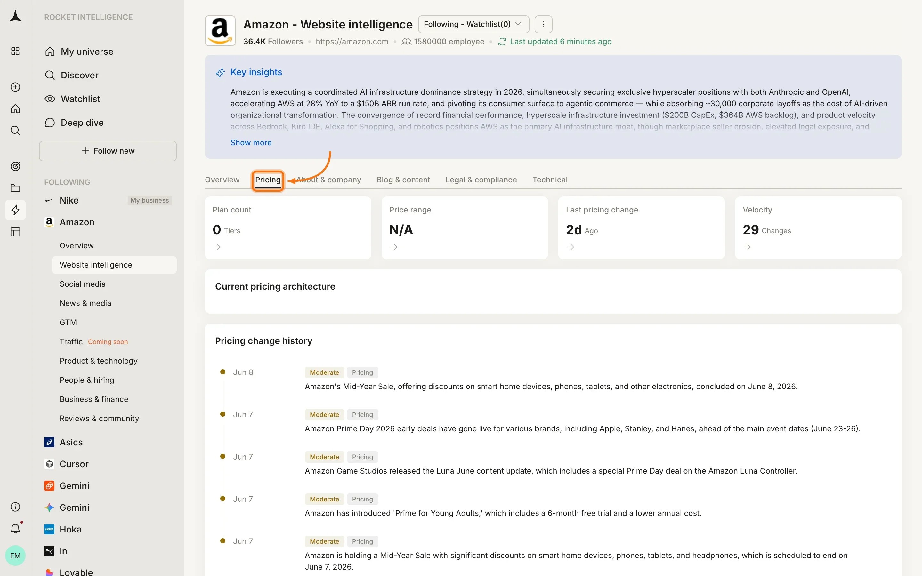
Task: Click the home icon in the left rail
Action: pyautogui.click(x=15, y=109)
